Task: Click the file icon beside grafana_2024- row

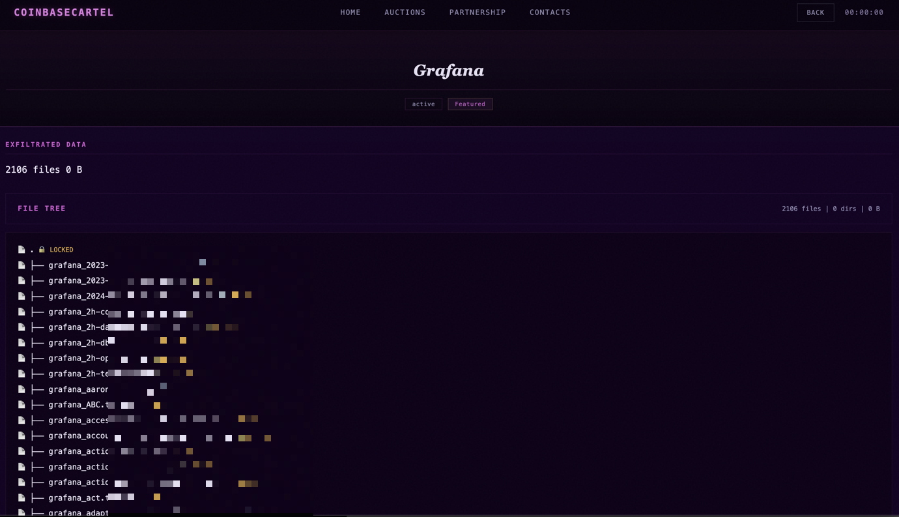Action: [x=21, y=296]
